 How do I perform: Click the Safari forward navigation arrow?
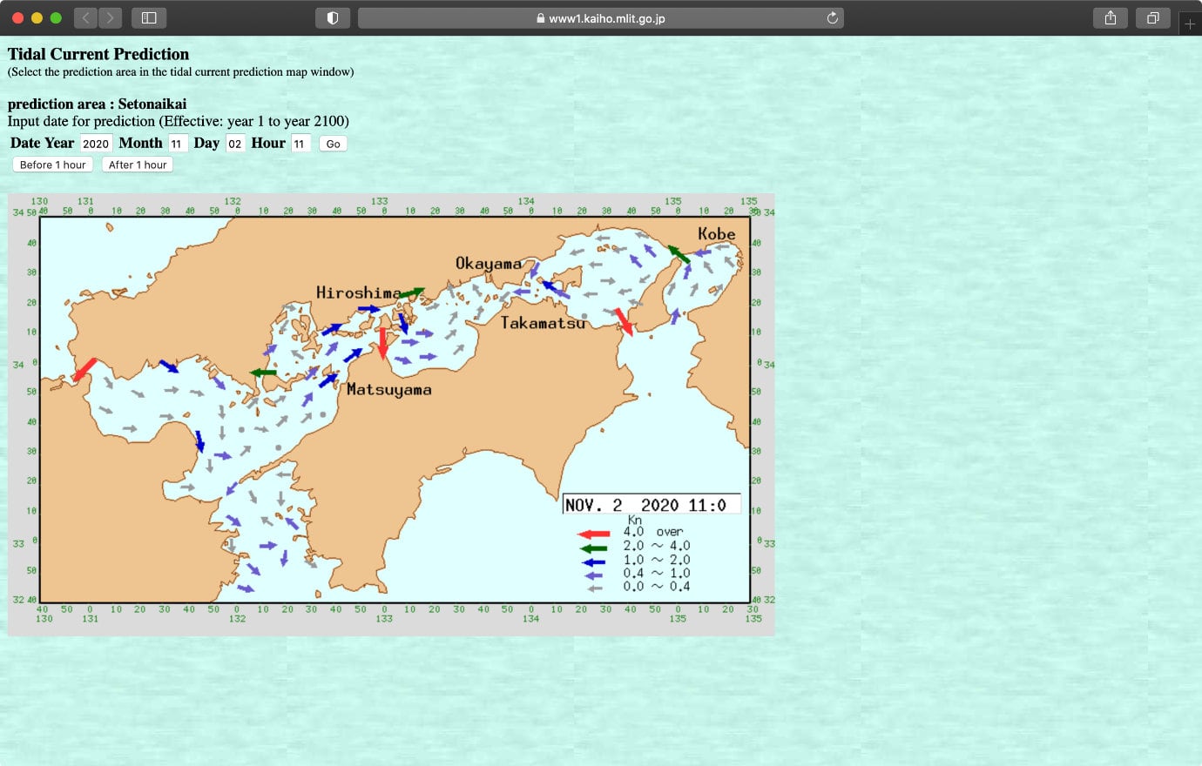(x=110, y=17)
